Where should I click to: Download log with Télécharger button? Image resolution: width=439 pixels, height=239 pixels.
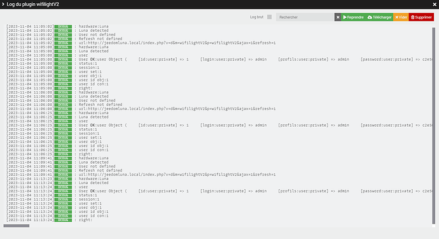click(379, 17)
